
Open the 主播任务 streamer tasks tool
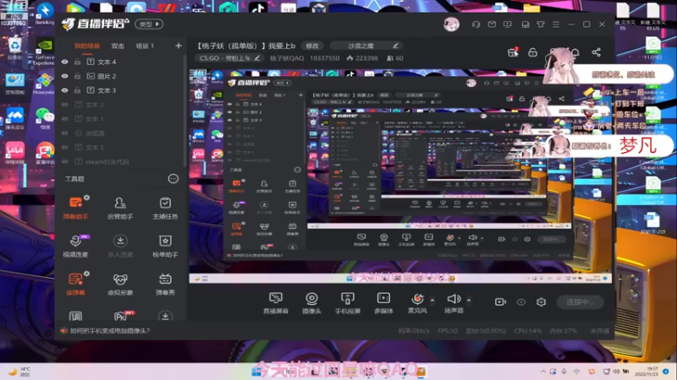tap(165, 209)
